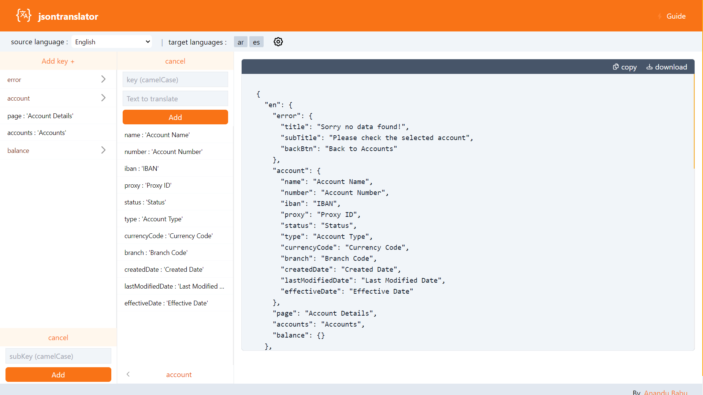Select number : 'Account Number' entry
Screen dimensions: 703x395
click(175, 151)
